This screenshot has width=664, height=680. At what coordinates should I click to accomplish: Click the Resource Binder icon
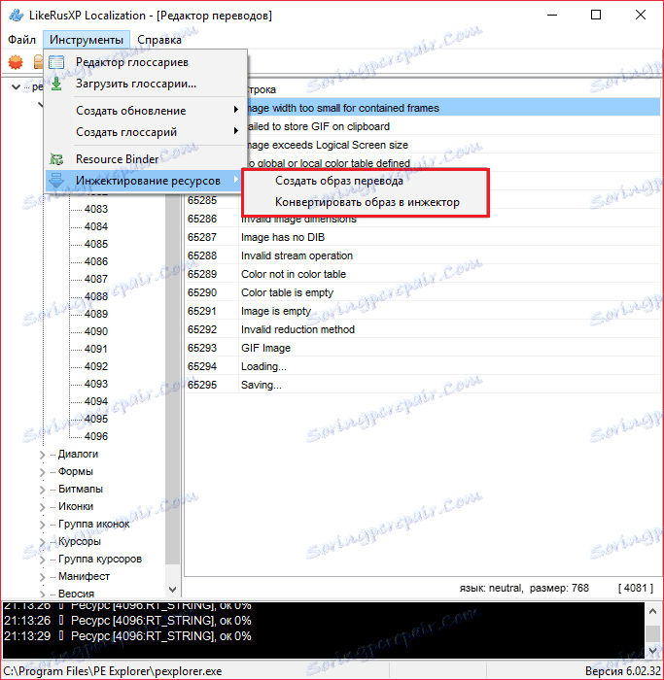pyautogui.click(x=56, y=159)
